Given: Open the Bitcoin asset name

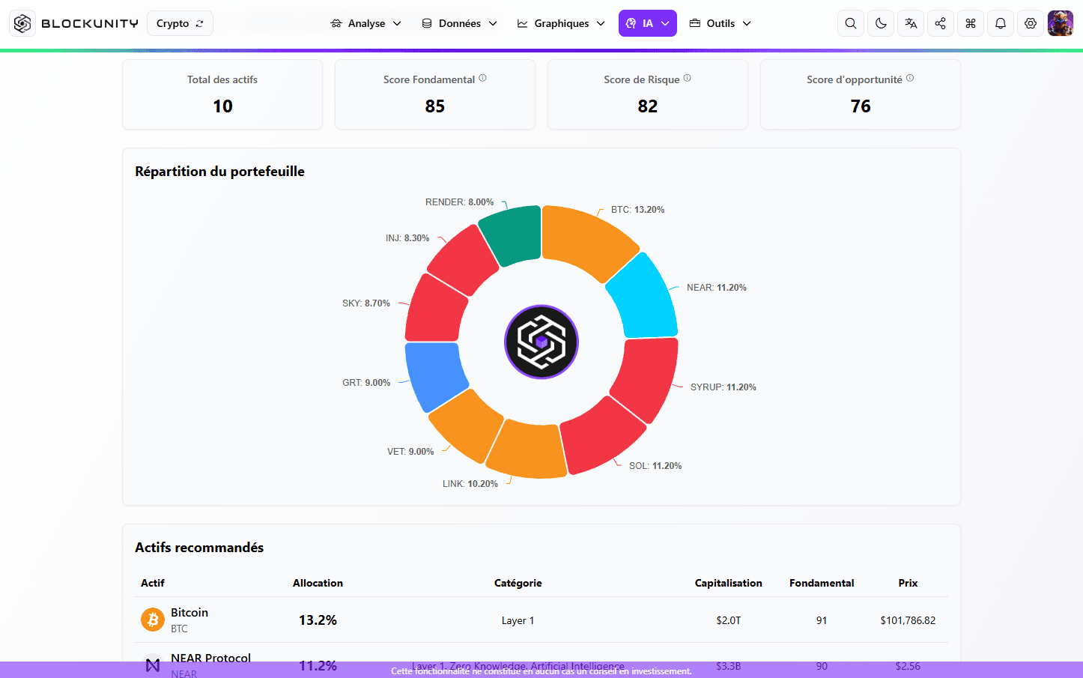Looking at the screenshot, I should tap(189, 612).
